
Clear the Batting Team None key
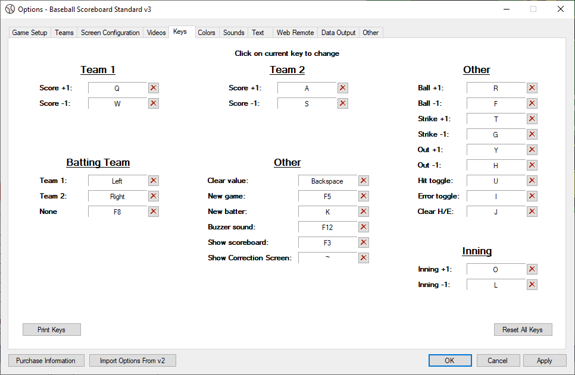[x=154, y=212]
